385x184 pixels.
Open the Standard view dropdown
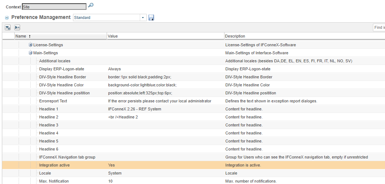143,17
